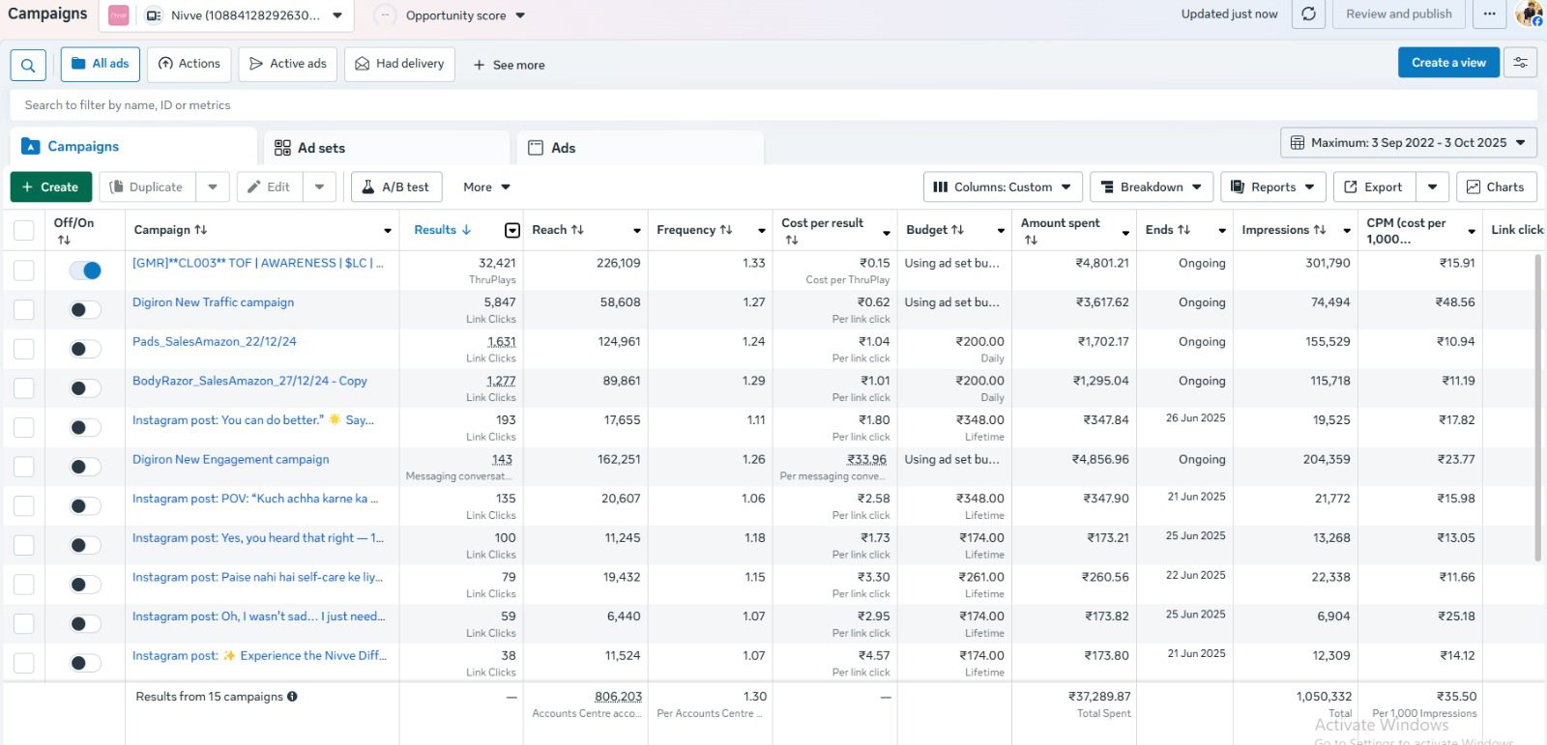Click the Create a view button
The image size is (1547, 745).
tap(1447, 63)
